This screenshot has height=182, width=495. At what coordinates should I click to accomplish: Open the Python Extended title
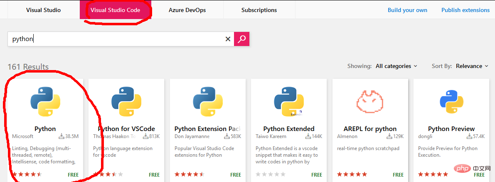pos(289,129)
